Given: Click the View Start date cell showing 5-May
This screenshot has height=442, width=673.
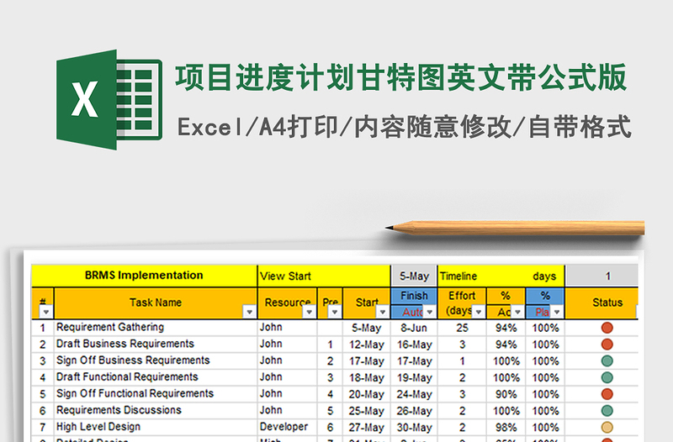Looking at the screenshot, I should pyautogui.click(x=414, y=276).
